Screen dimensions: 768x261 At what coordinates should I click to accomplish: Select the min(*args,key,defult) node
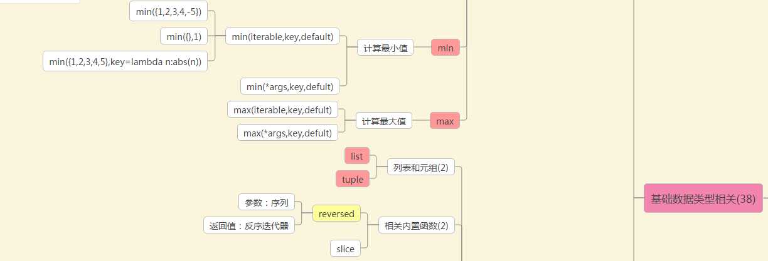click(x=290, y=86)
